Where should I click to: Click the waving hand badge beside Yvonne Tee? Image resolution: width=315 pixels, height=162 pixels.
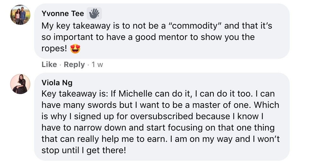[94, 13]
